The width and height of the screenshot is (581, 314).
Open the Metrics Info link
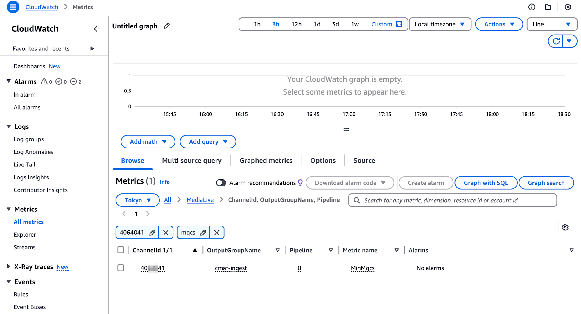(165, 182)
